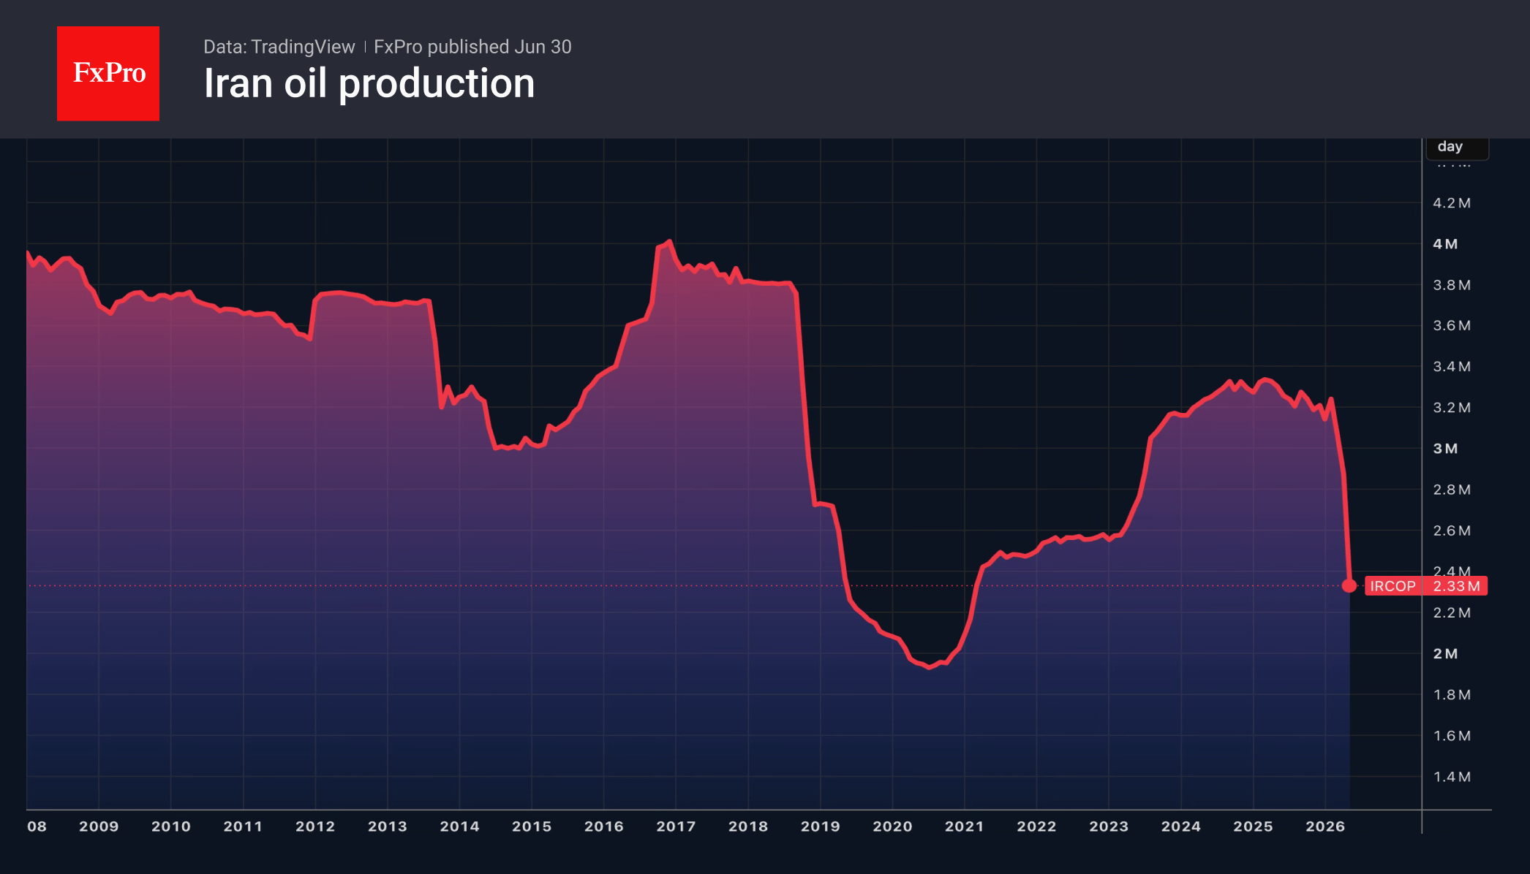Click the 2 M price axis label
The height and width of the screenshot is (874, 1530).
[x=1445, y=654]
